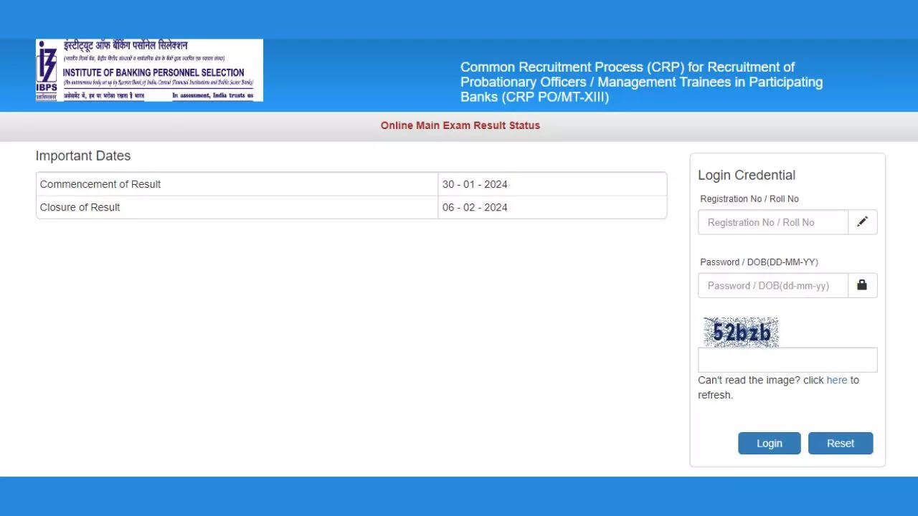The width and height of the screenshot is (918, 516).
Task: Click the 'Registration No / Roll No' label
Action: (749, 199)
